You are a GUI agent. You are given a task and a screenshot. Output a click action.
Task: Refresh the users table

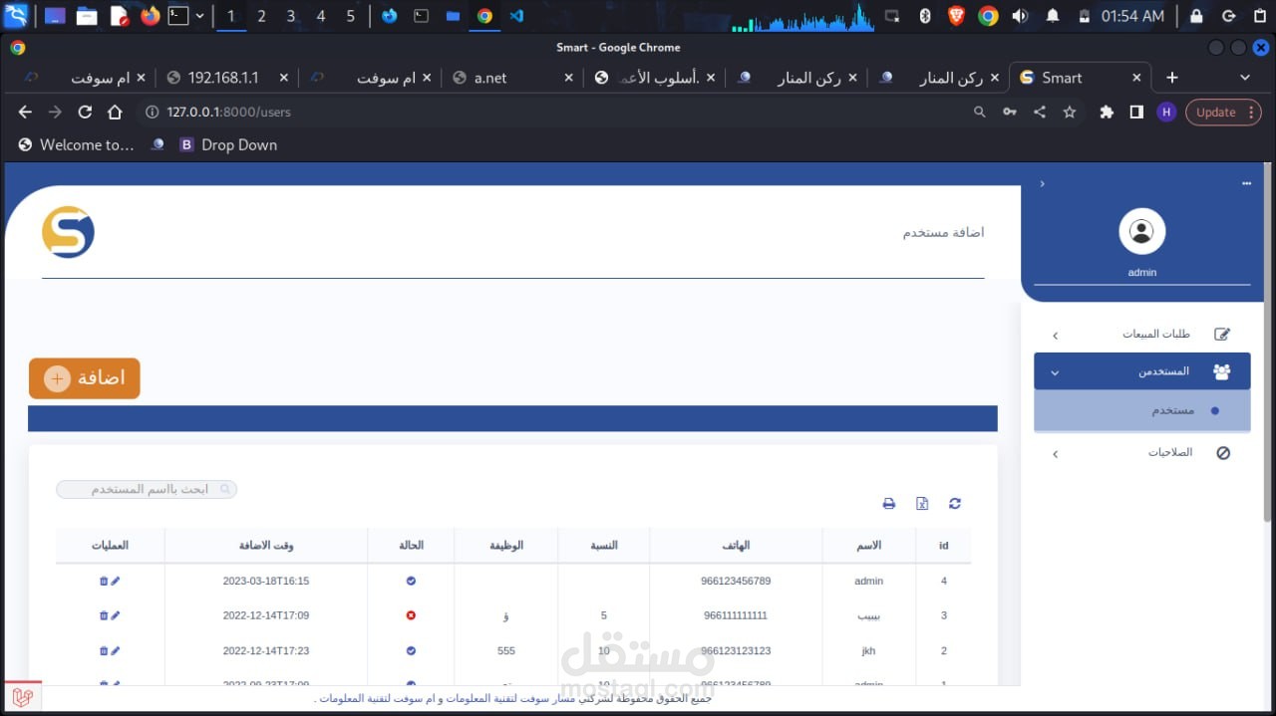point(955,504)
